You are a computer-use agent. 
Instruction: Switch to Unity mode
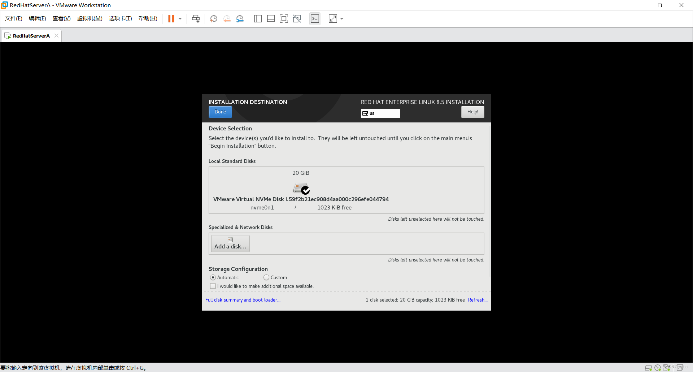click(297, 19)
